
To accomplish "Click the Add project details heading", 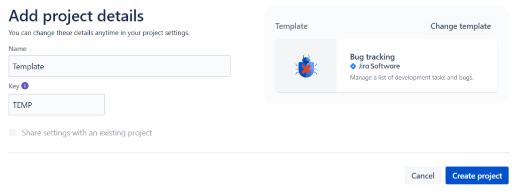I will coord(76,16).
